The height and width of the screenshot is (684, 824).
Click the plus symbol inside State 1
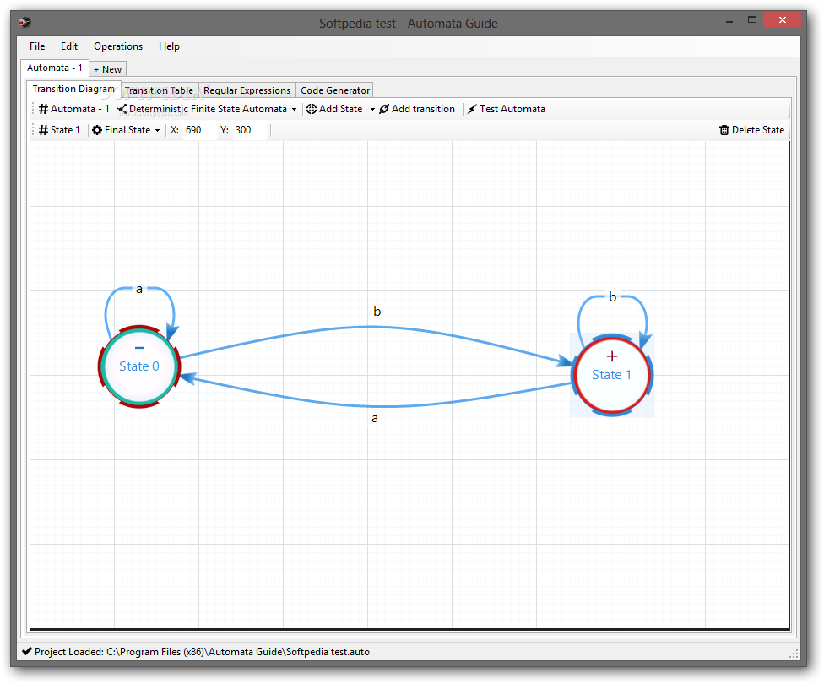coord(612,356)
